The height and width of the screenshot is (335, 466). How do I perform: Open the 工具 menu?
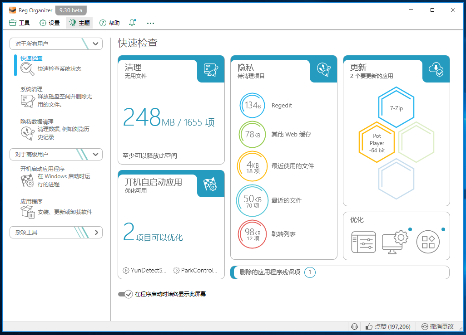coord(20,23)
